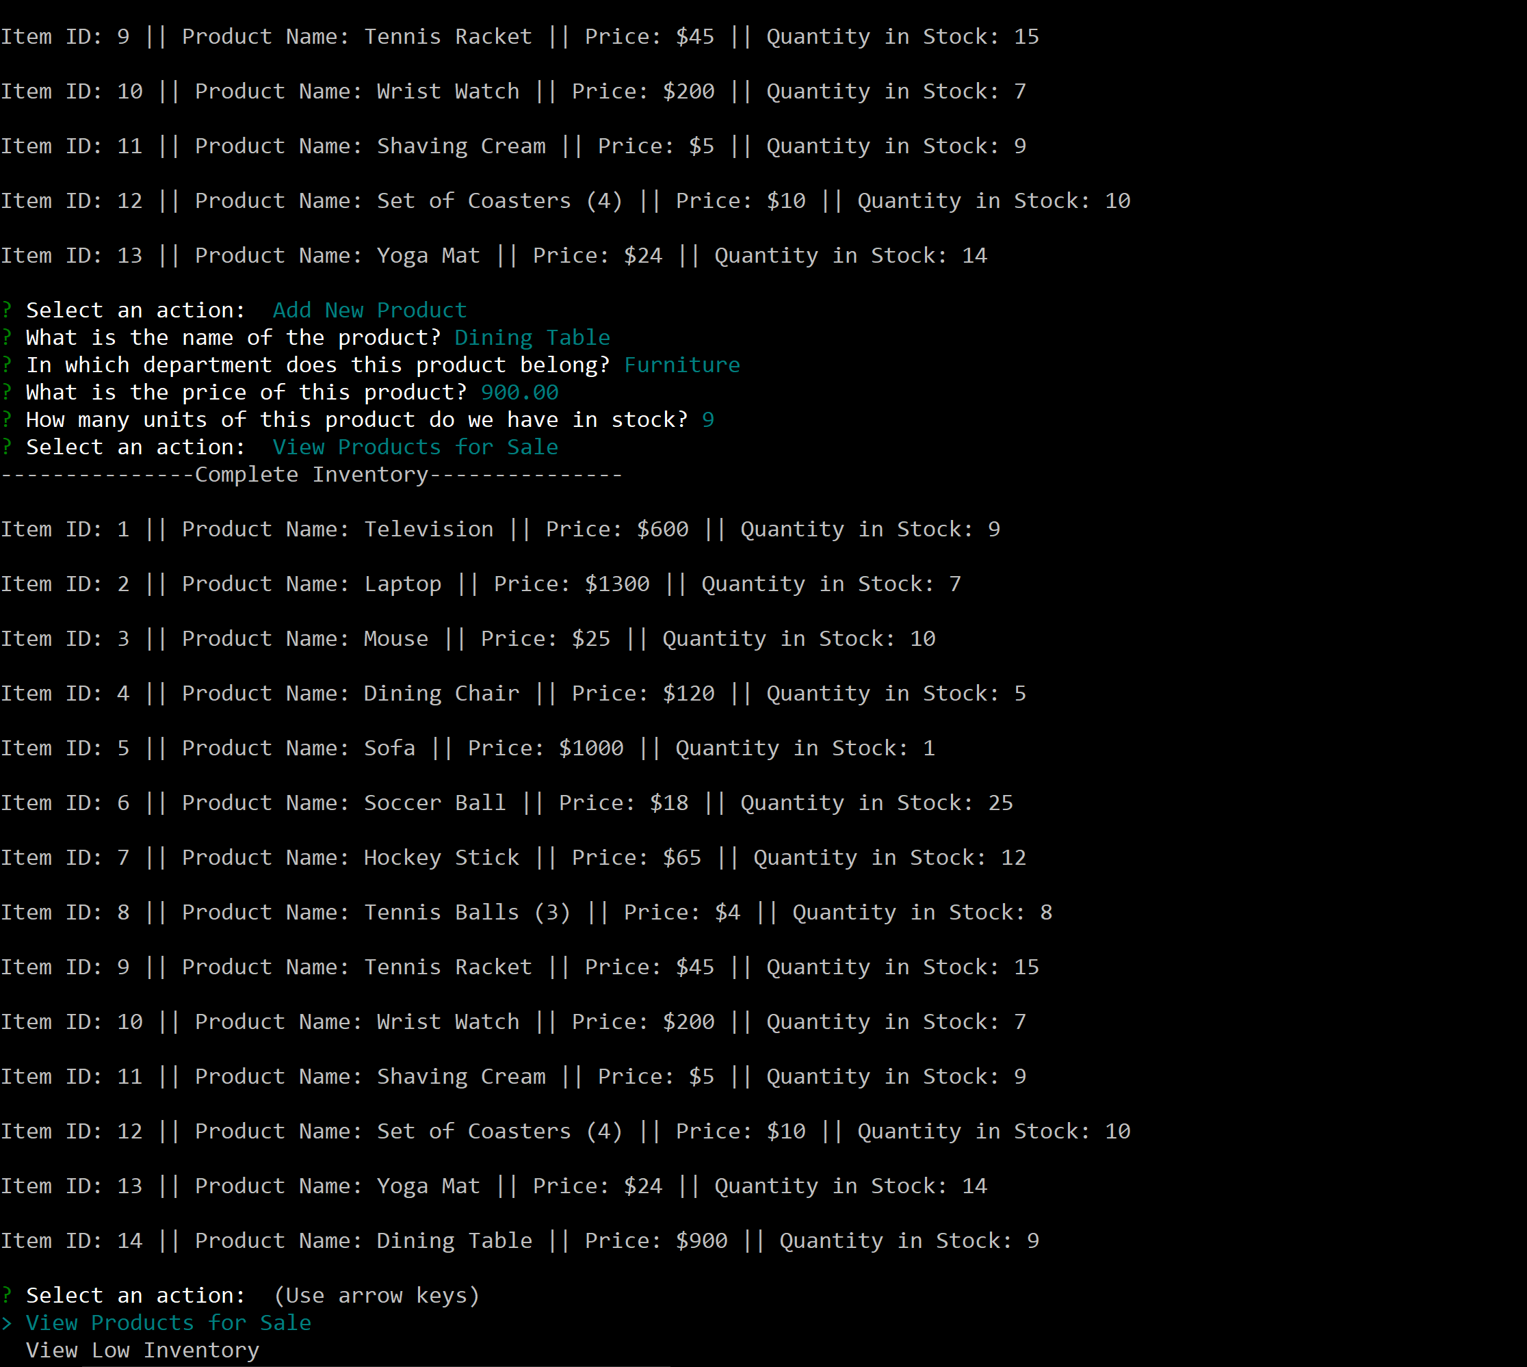Click 'Item ID: 2' Laptop row
1527x1367 pixels.
481,584
